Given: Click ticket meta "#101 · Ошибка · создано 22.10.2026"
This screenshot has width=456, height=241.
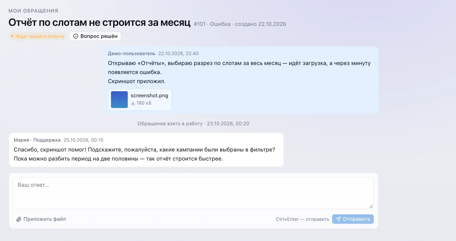Looking at the screenshot, I should coord(240,24).
